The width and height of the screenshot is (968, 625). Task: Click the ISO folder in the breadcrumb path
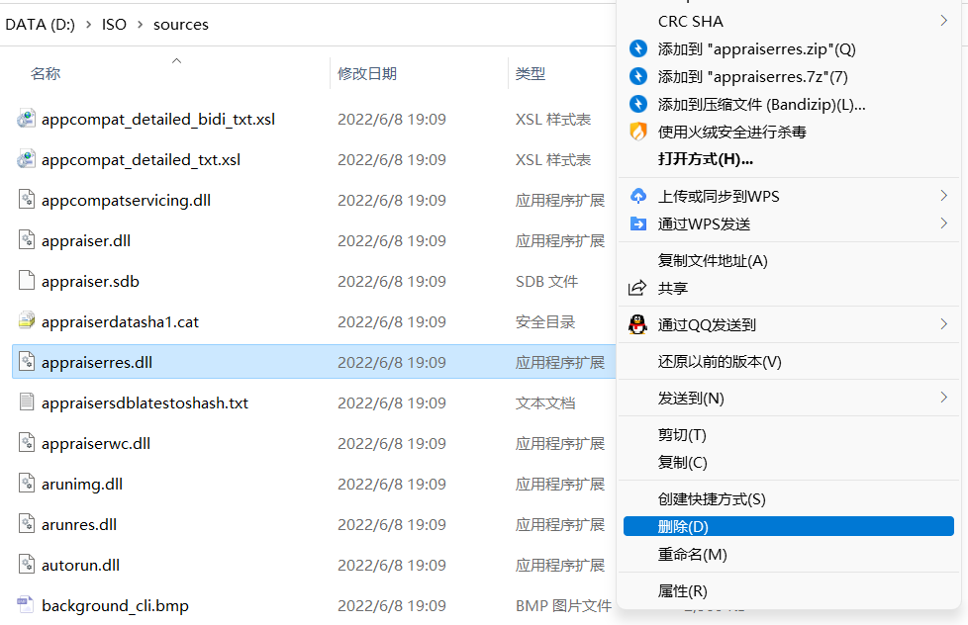pyautogui.click(x=114, y=24)
